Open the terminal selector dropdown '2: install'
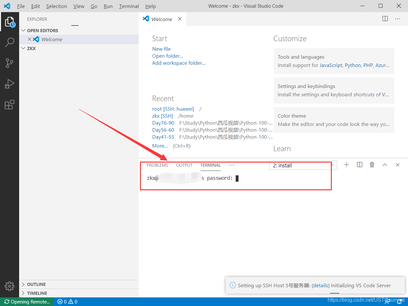The width and height of the screenshot is (408, 306). 303,165
